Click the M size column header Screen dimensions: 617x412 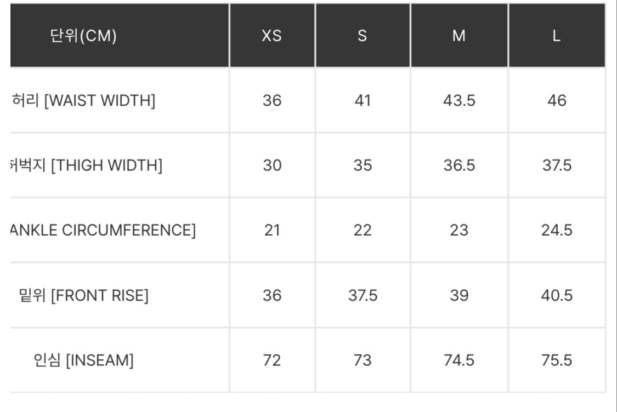click(459, 36)
